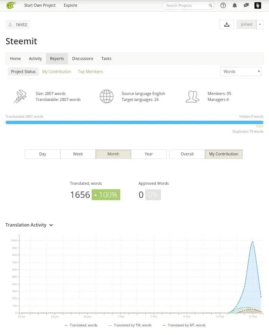The width and height of the screenshot is (269, 335).
Task: Open the Words unit dropdown
Action: point(241,72)
